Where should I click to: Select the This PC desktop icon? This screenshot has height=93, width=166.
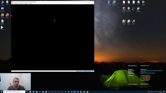[2, 3]
